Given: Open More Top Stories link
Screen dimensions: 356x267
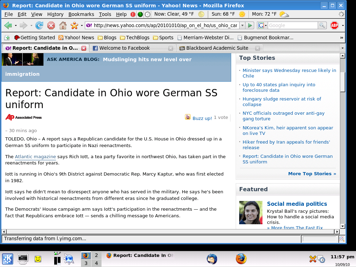Looking at the screenshot, I should [x=312, y=174].
